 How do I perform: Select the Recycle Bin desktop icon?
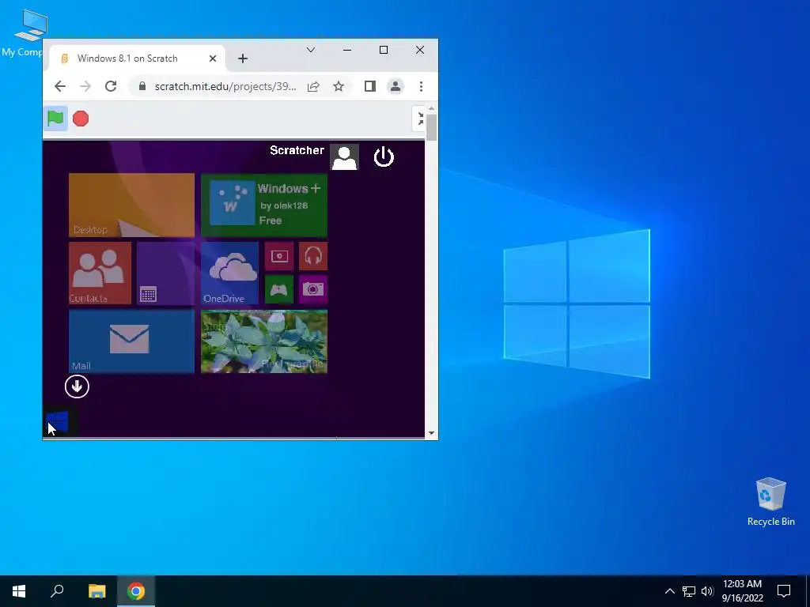coord(770,502)
